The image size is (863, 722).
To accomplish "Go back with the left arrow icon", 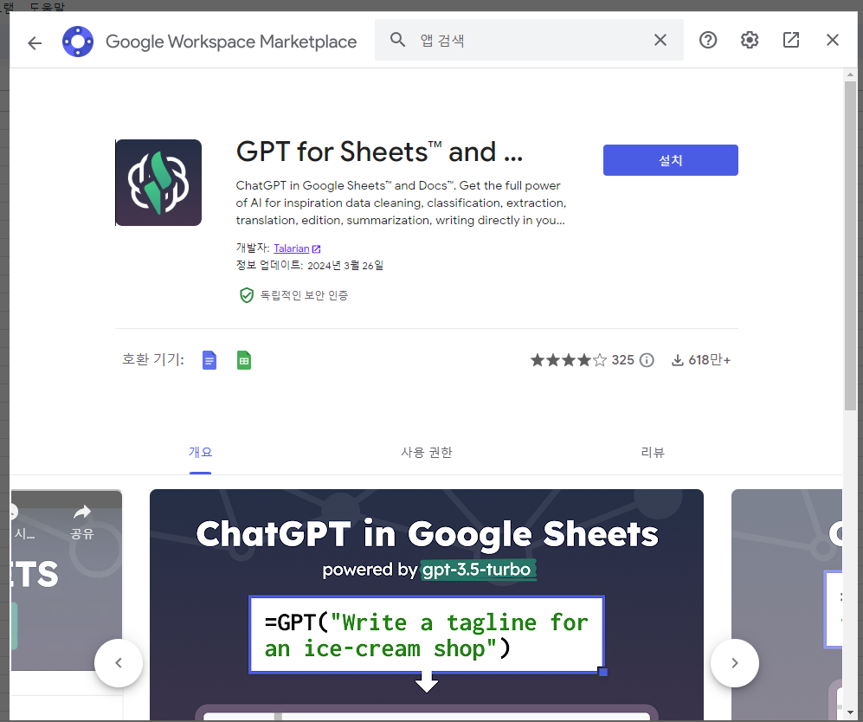I will click(x=35, y=43).
